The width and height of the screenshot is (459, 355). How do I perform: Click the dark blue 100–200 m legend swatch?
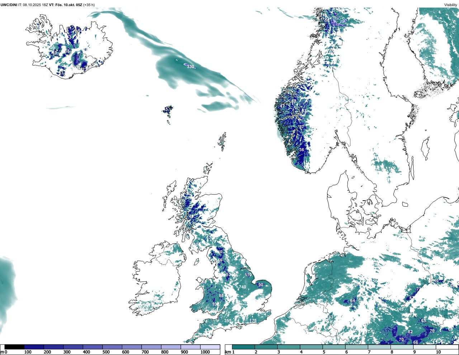(34, 347)
